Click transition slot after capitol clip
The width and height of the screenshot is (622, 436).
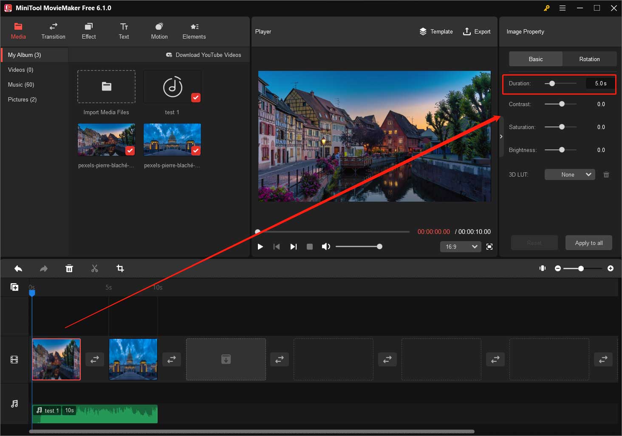click(172, 359)
